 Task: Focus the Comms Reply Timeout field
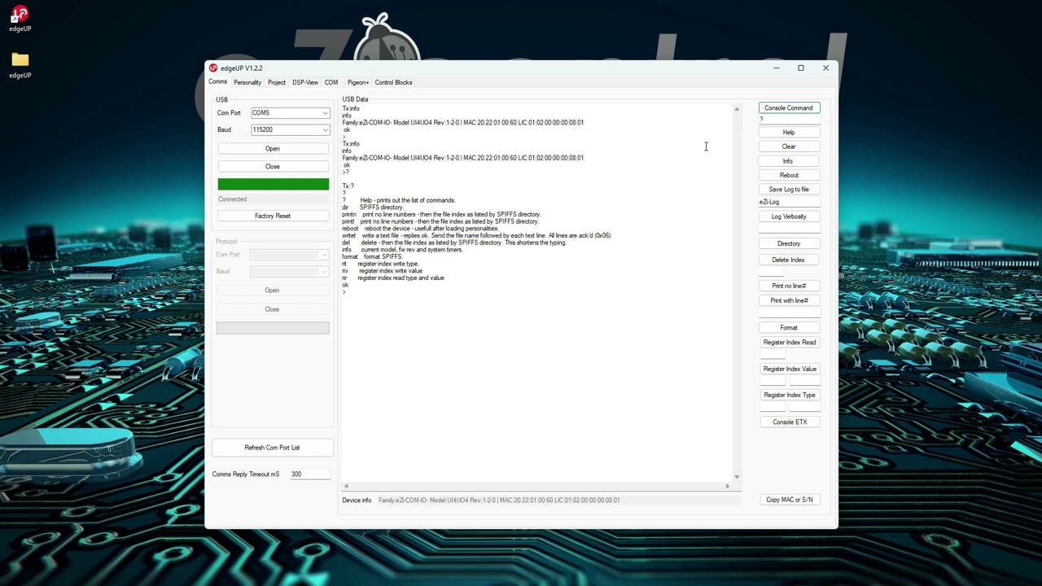309,474
